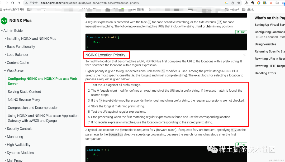
Task: Go to the browser home page
Action: click(x=19, y=3)
